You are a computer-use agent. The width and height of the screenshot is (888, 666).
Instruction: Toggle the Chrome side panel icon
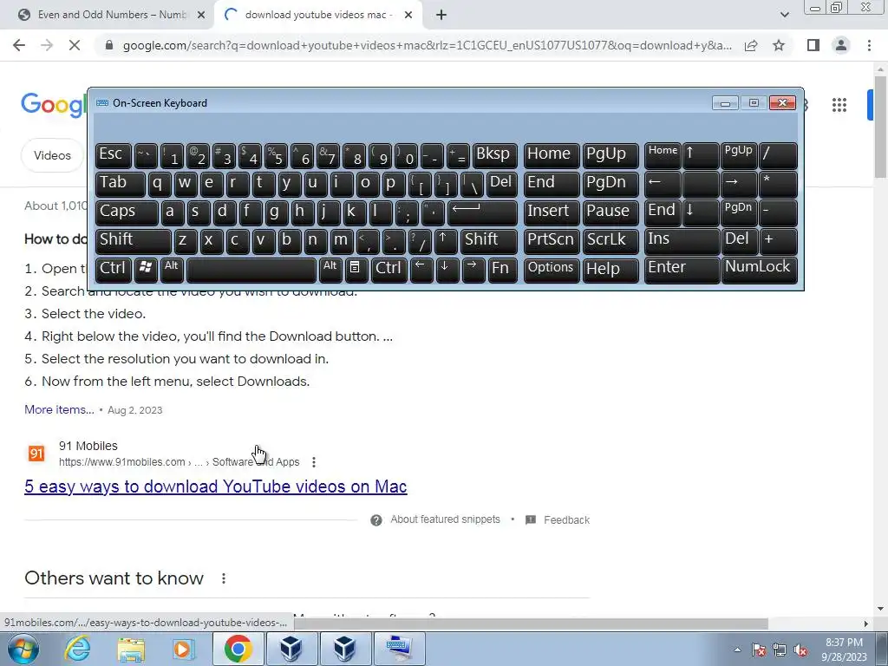pos(813,45)
